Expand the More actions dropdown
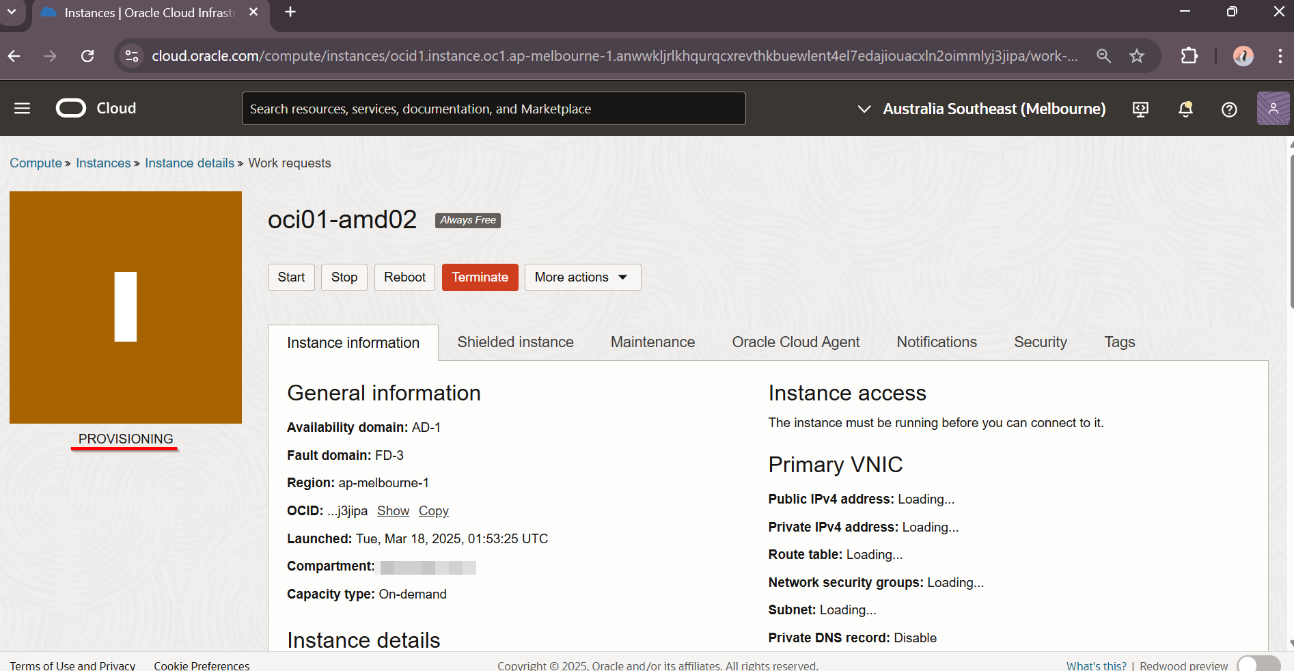This screenshot has width=1294, height=671. [x=582, y=277]
